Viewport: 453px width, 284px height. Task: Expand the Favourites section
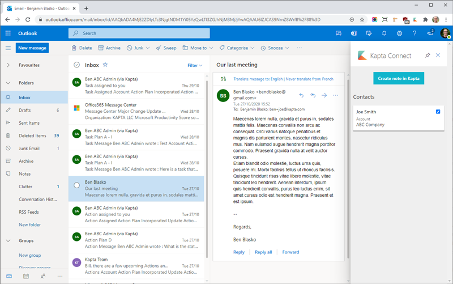click(x=8, y=65)
